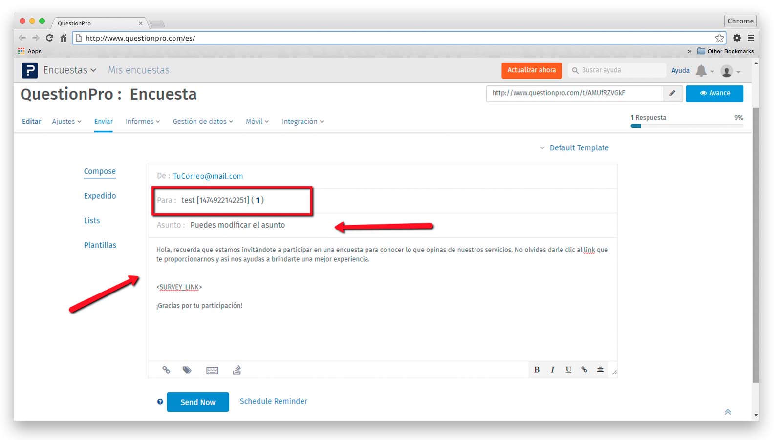Edit the survey URL with pencil icon
Viewport: 777px width, 440px height.
pos(673,93)
